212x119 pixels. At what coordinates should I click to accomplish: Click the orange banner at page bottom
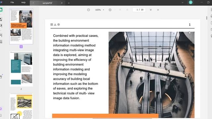tap(105, 116)
